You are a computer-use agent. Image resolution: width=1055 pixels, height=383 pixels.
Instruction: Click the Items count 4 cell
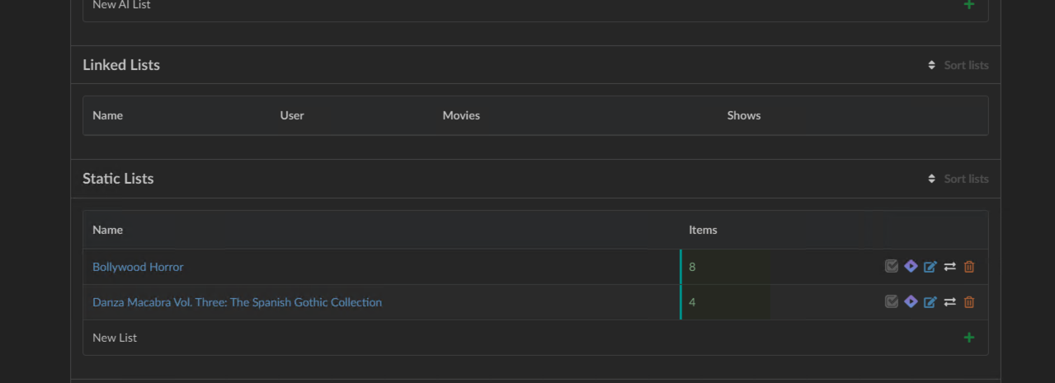point(692,302)
